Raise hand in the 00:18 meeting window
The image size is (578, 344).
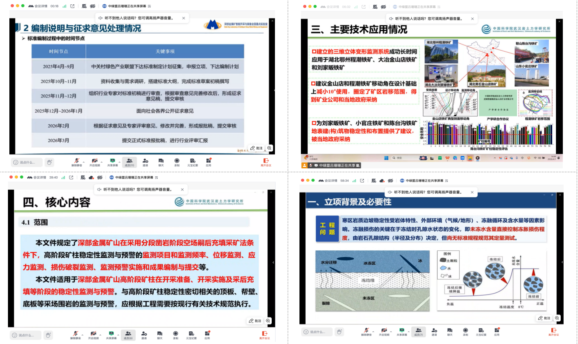[49, 162]
